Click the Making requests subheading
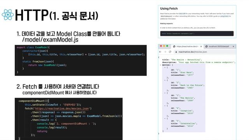This screenshot has height=140, width=249. point(167,23)
